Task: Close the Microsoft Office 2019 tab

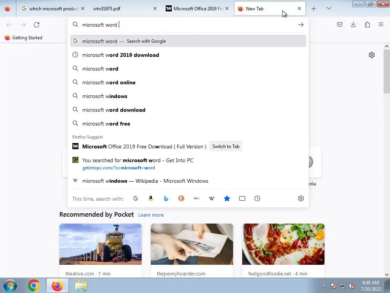Action: click(x=227, y=8)
